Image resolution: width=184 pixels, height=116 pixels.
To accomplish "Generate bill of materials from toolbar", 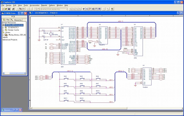I will 99,9.
